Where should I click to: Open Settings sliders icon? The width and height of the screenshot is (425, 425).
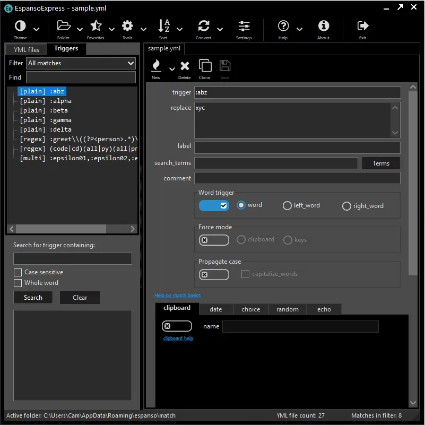pyautogui.click(x=244, y=27)
